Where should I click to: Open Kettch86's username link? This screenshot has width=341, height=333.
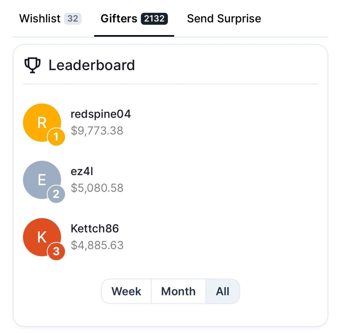95,228
